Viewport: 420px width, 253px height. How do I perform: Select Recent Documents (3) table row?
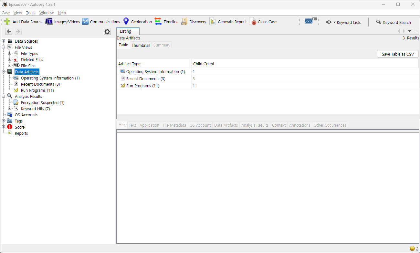[268, 79]
